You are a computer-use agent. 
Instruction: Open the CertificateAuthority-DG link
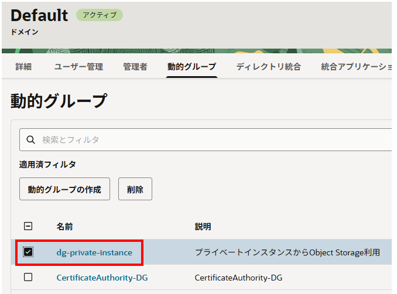tap(102, 277)
